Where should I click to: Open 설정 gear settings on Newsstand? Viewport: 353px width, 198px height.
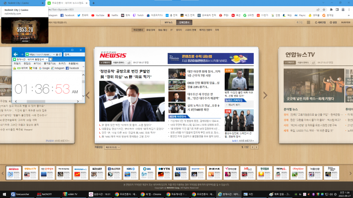333,22
